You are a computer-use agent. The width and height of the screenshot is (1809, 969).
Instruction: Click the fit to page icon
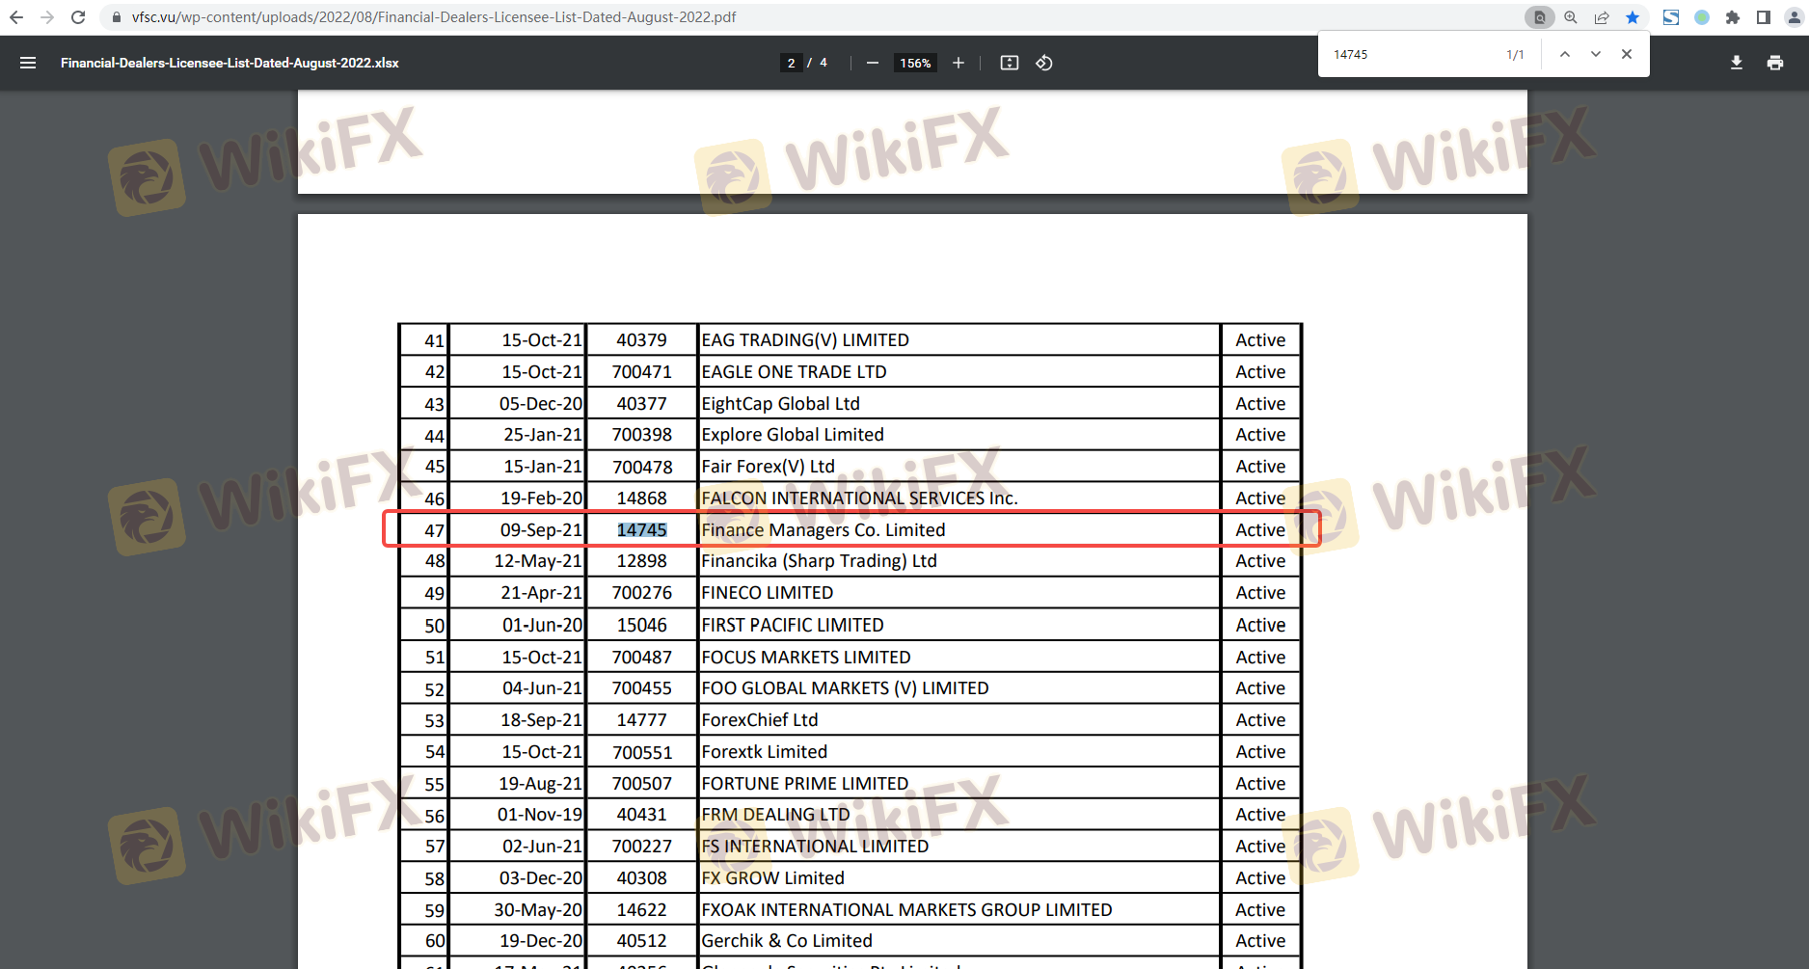(1009, 63)
